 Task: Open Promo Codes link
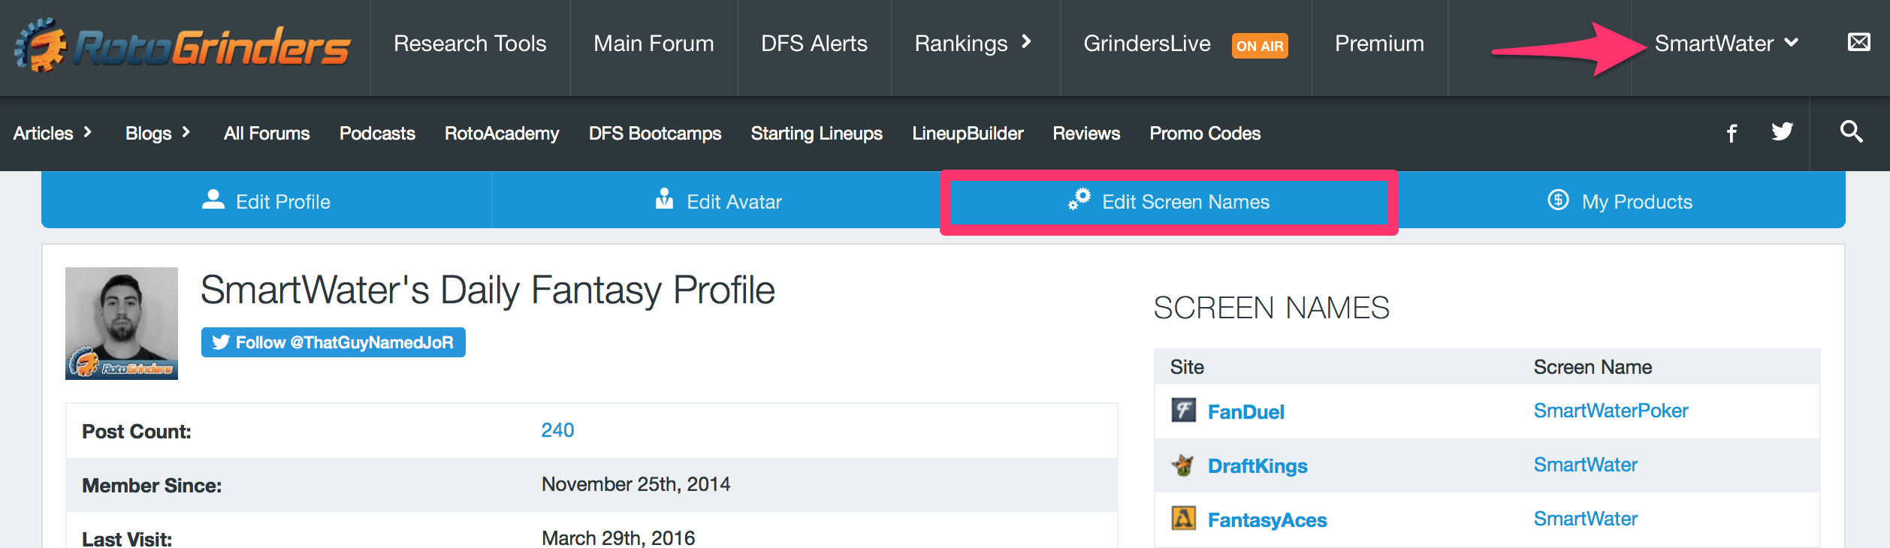[1205, 134]
